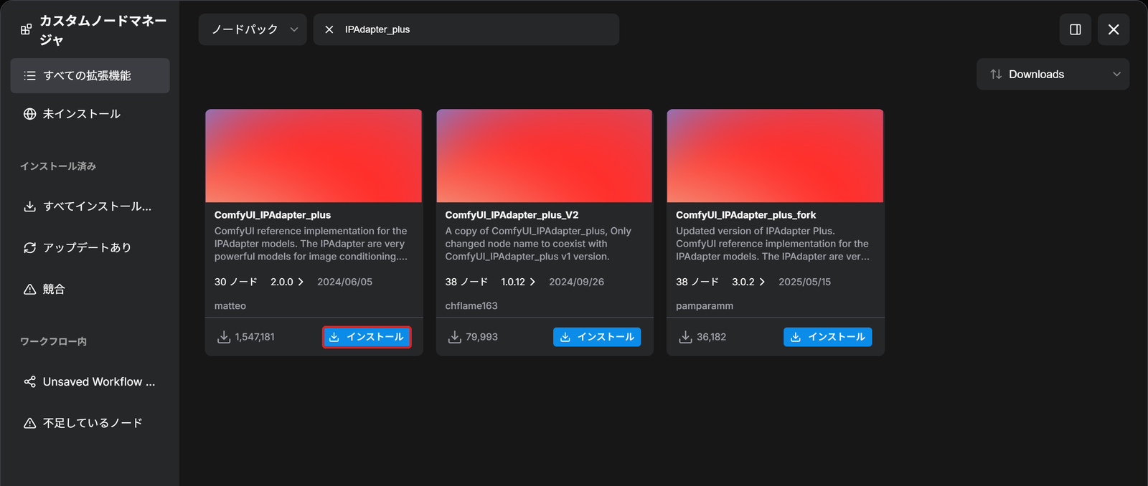This screenshot has height=486, width=1148.
Task: Click download count icon for 1,547,181
Action: point(224,337)
